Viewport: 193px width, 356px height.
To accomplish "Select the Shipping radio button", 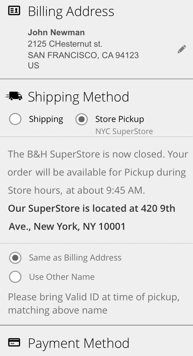I will [x=15, y=119].
